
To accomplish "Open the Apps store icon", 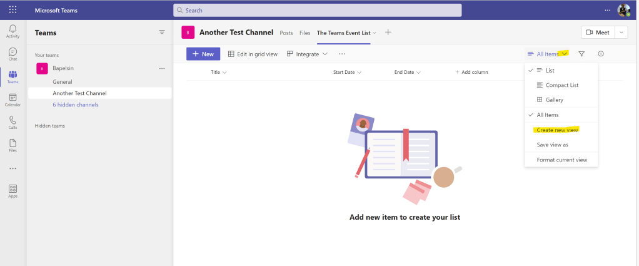I will tap(13, 191).
